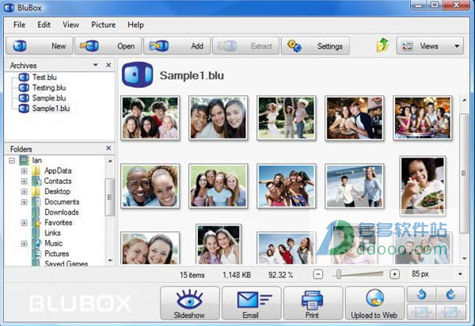Image resolution: width=475 pixels, height=326 pixels.
Task: Expand the Favorites folder node
Action: pos(25,223)
